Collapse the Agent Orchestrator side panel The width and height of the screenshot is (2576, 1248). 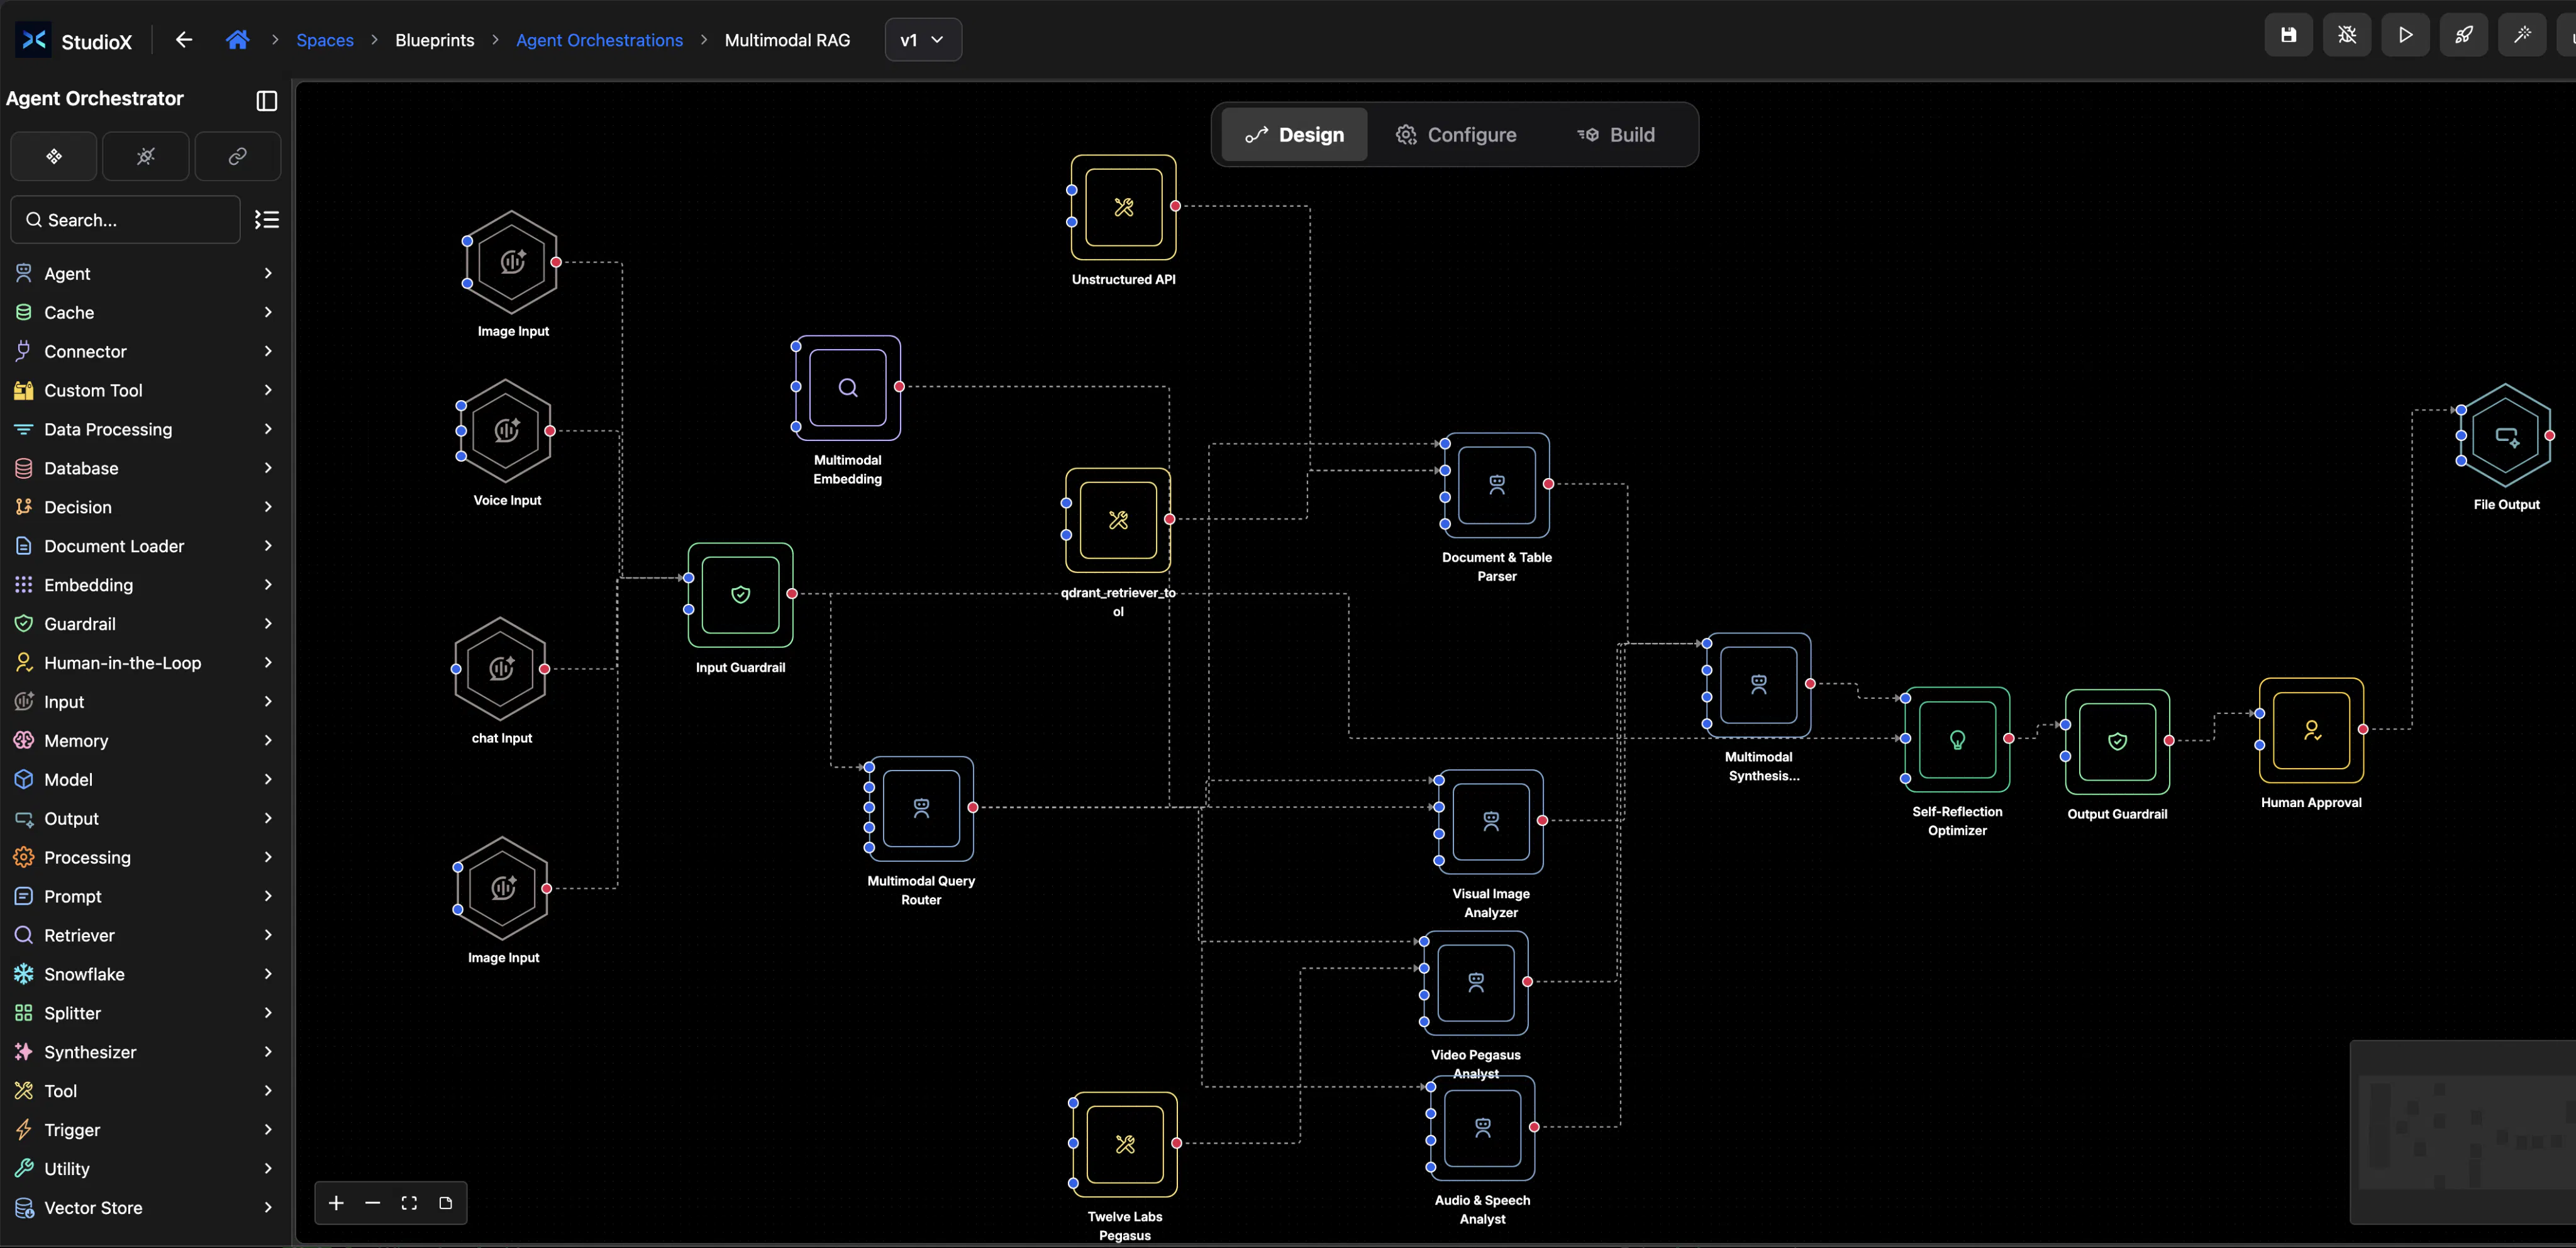267,100
